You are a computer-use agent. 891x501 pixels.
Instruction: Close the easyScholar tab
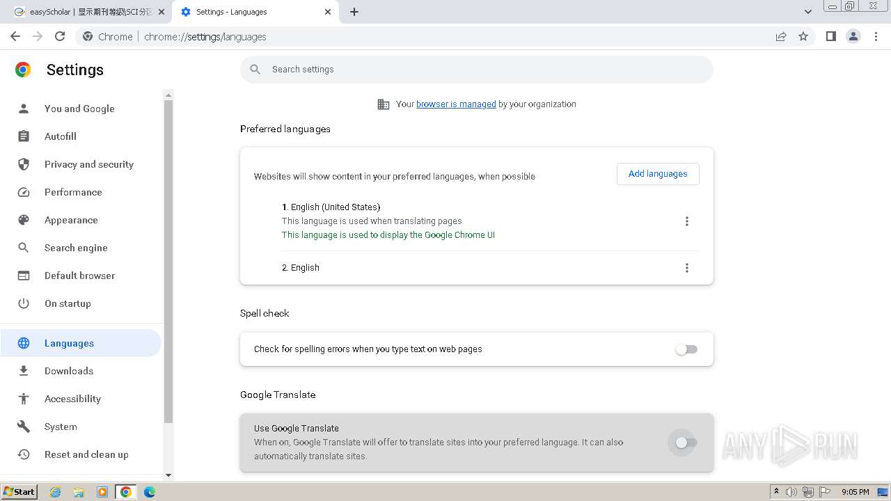coord(161,12)
